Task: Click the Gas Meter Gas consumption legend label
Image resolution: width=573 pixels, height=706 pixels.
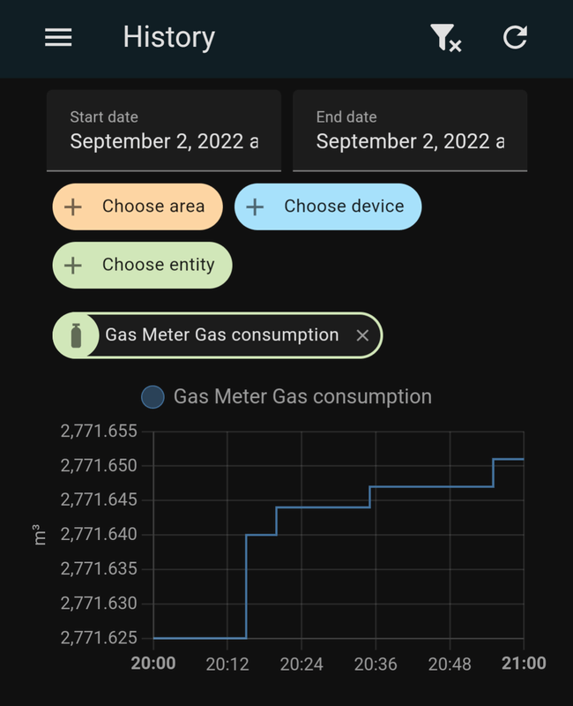Action: [302, 396]
